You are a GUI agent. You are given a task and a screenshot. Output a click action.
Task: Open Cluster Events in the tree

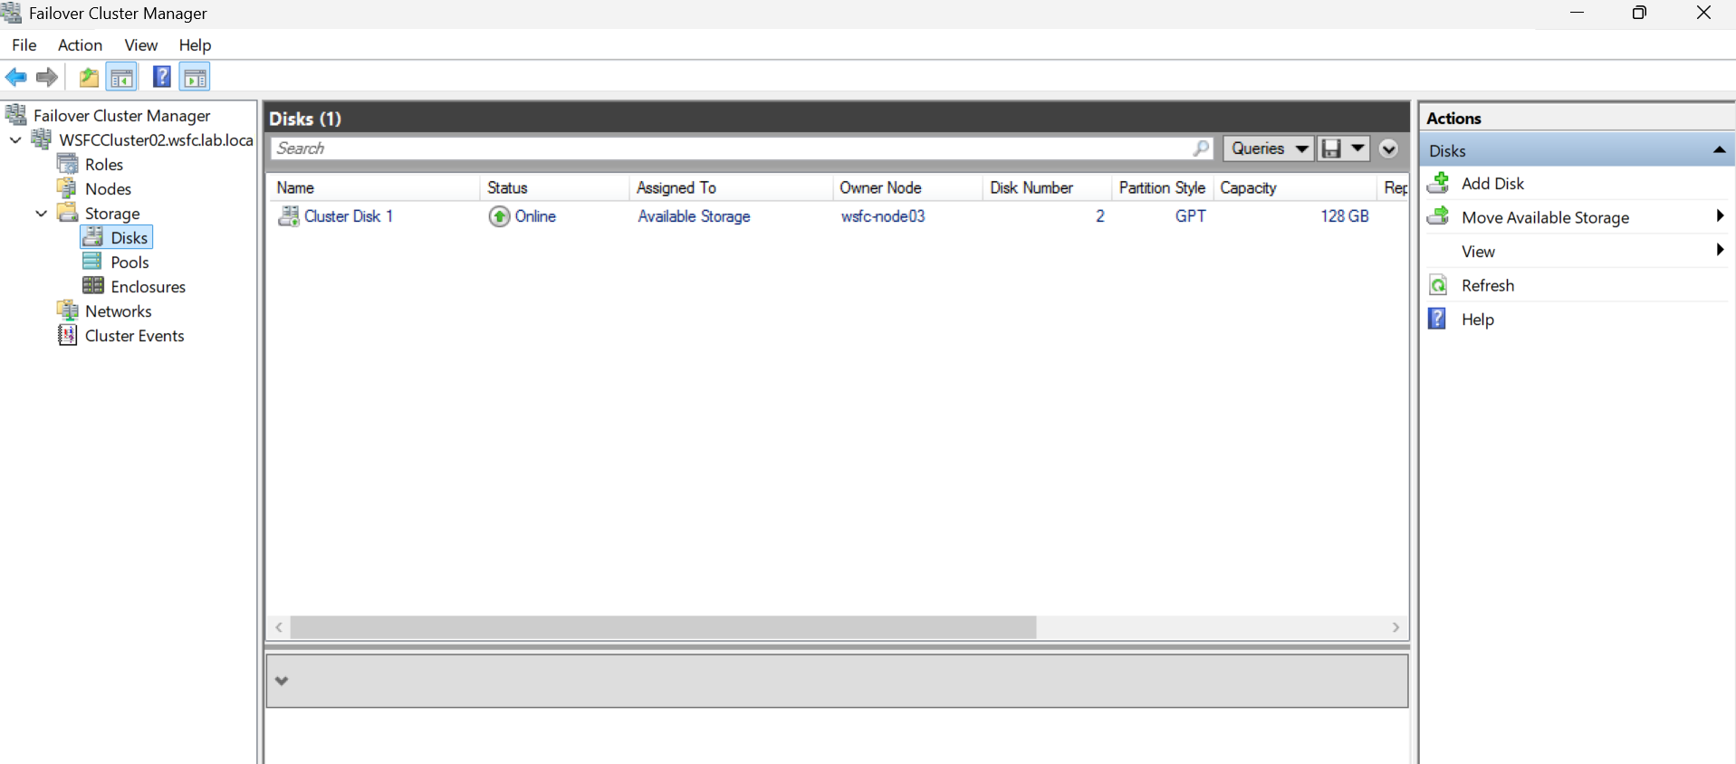pos(134,335)
